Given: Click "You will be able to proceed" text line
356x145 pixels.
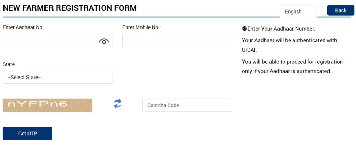Looking at the screenshot, I should pyautogui.click(x=292, y=62).
